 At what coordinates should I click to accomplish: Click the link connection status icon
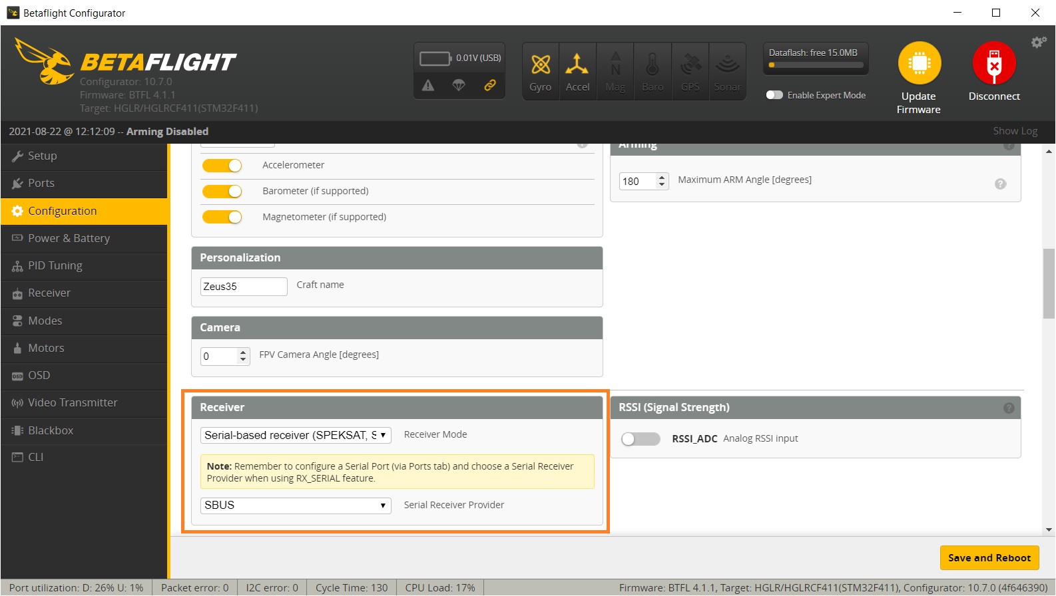point(490,85)
